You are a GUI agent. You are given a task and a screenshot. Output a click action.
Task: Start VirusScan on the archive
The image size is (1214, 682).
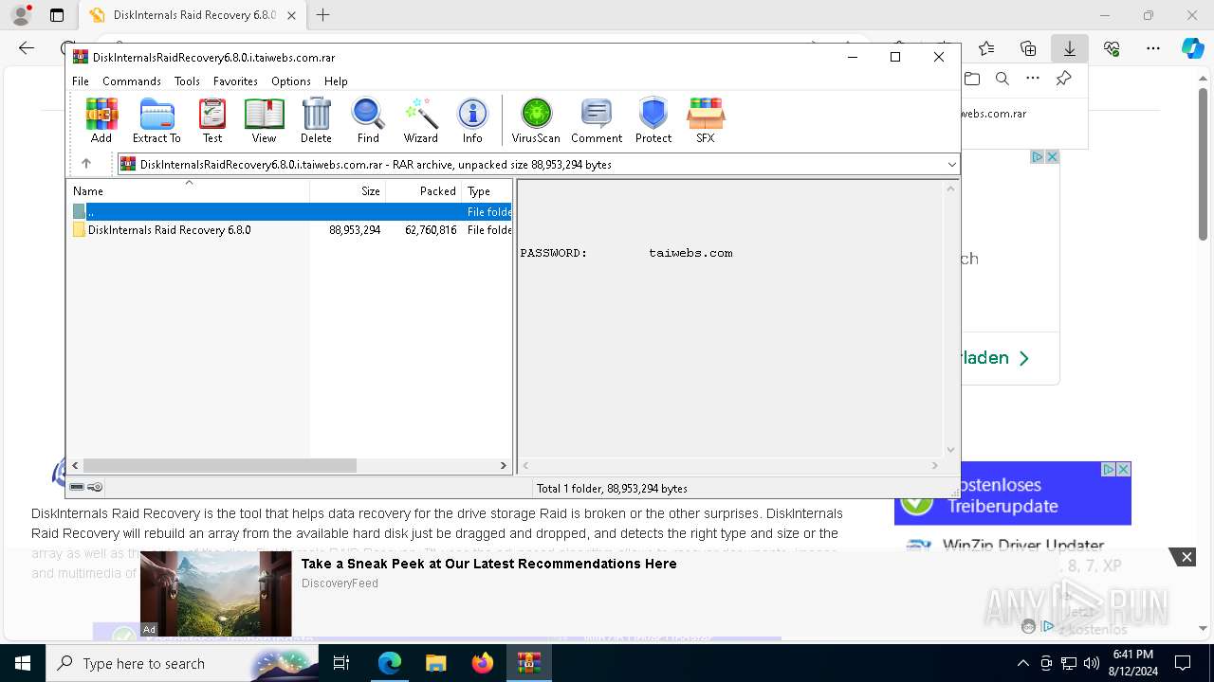coord(536,120)
